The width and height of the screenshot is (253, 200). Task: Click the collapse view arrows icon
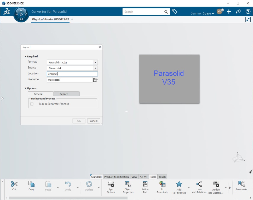click(248, 19)
